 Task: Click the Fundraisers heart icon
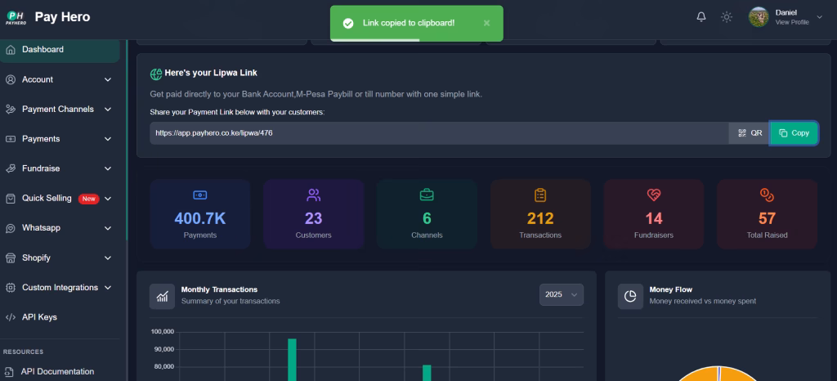(653, 195)
